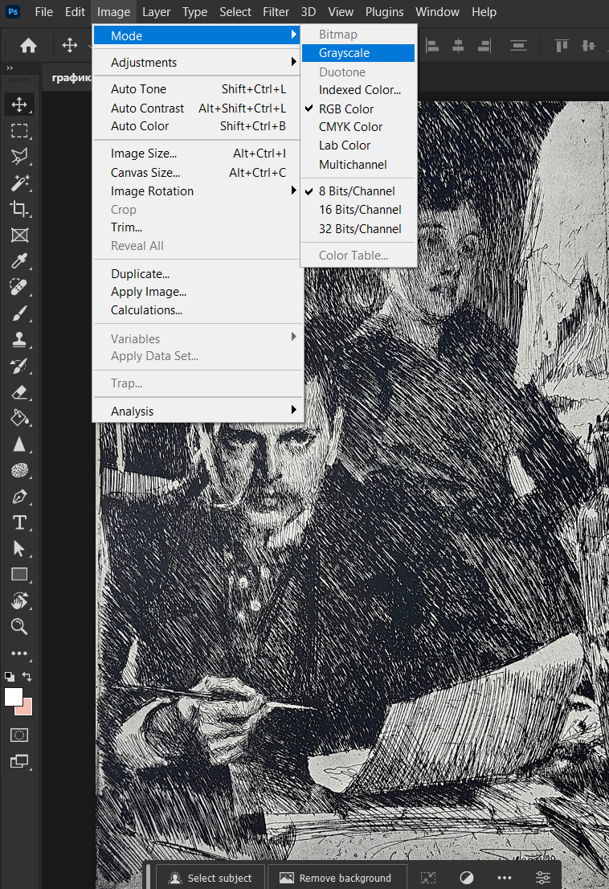The width and height of the screenshot is (609, 889).
Task: Swap foreground and background colors
Action: coord(27,676)
